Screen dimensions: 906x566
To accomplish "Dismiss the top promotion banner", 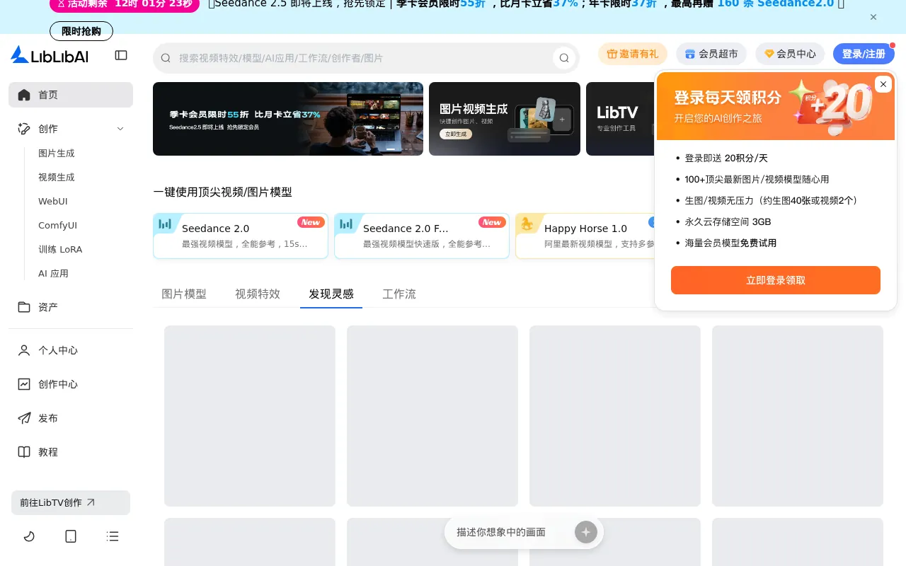I will pyautogui.click(x=873, y=17).
